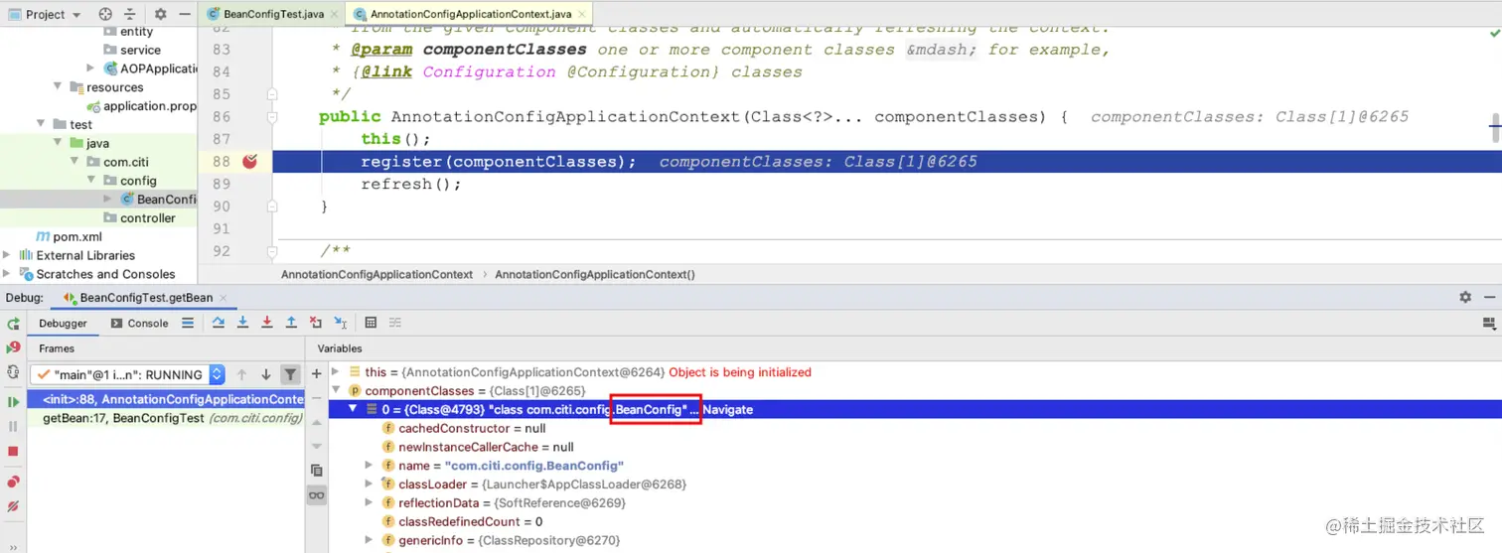Click the previous frame up arrow
The height and width of the screenshot is (553, 1502).
tap(241, 374)
